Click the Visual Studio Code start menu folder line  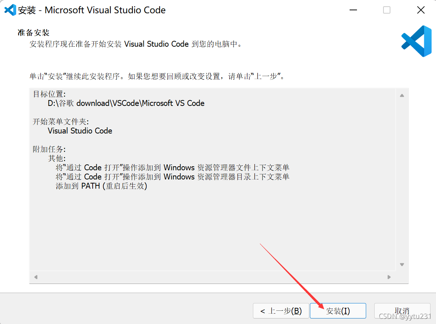[80, 131]
